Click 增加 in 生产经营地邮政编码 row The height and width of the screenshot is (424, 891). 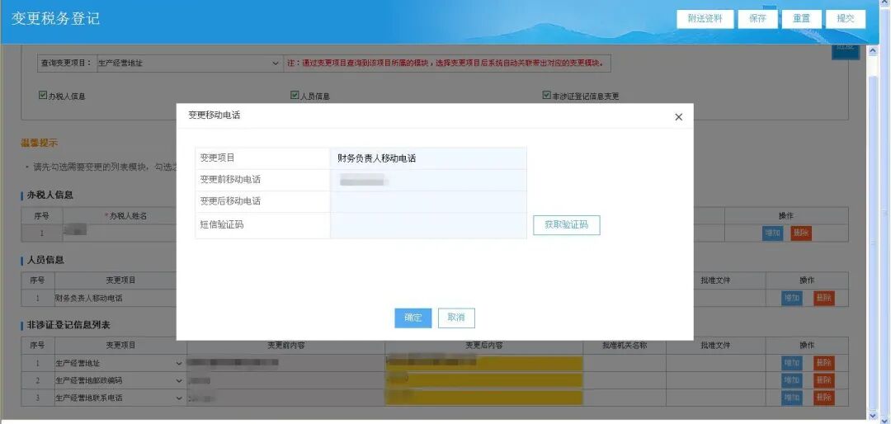(792, 380)
